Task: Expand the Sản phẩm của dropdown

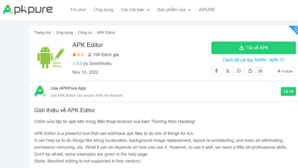Action: [x=174, y=10]
